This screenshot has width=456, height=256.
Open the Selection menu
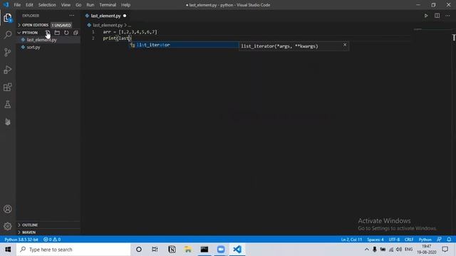pos(47,5)
